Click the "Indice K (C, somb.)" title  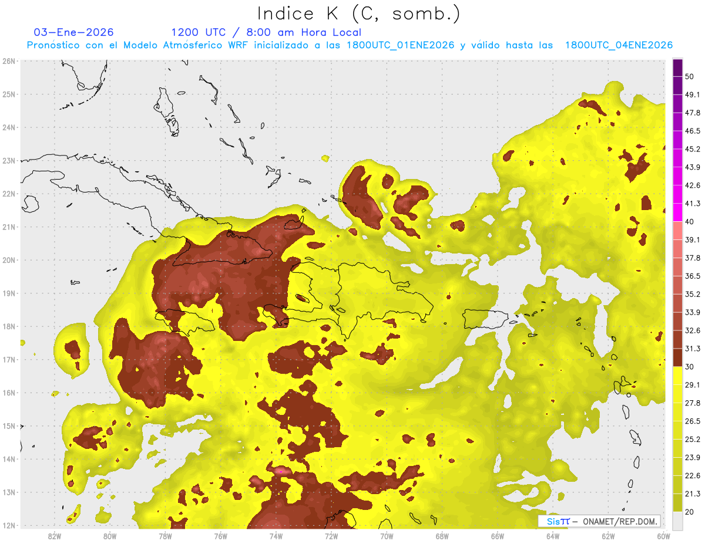tap(358, 13)
